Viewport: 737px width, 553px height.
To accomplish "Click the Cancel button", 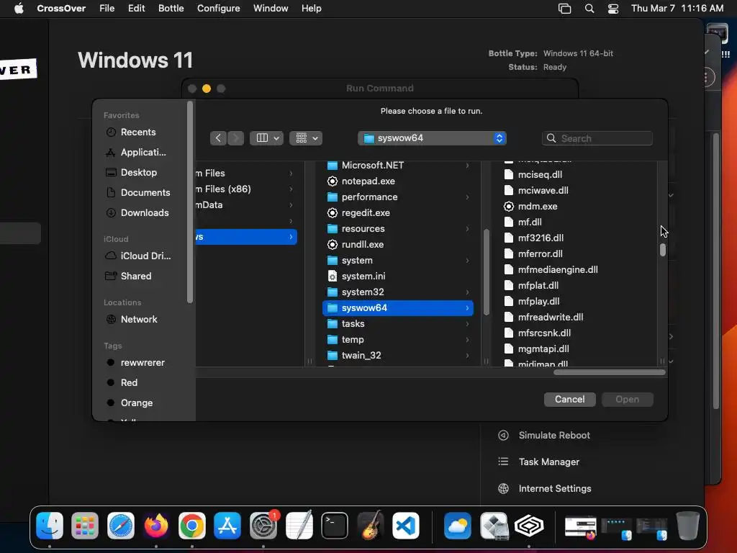I will click(570, 399).
